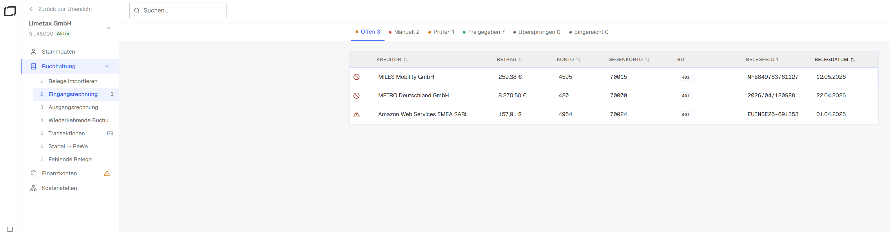890x232 pixels.
Task: Click into the Suchen search field
Action: [x=178, y=11]
